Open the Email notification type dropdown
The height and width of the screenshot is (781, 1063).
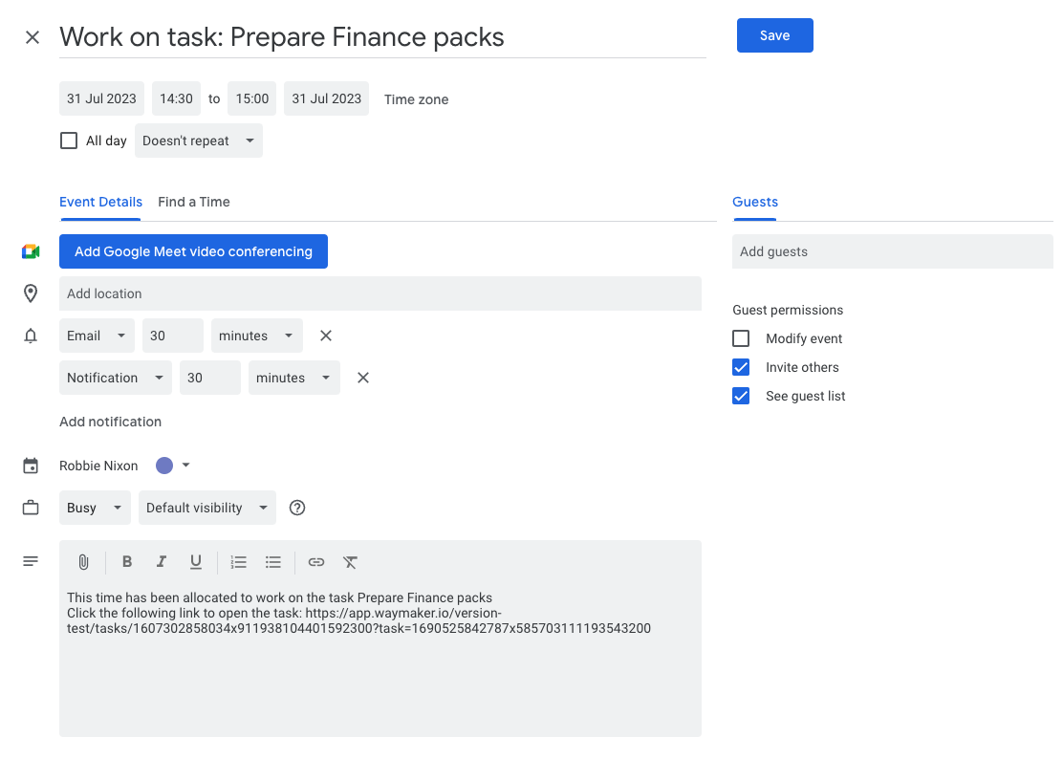point(97,336)
